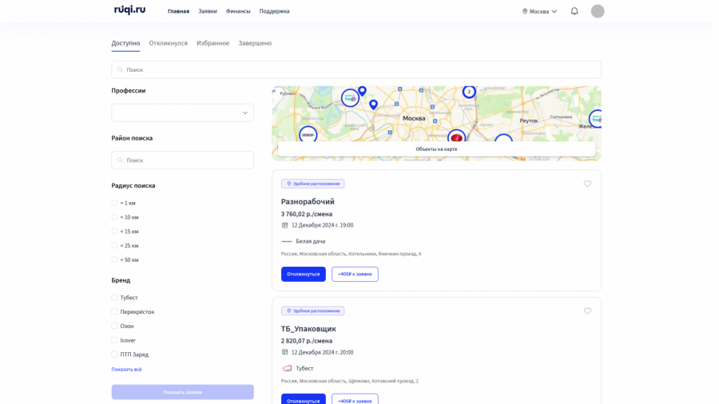The height and width of the screenshot is (404, 719).
Task: Click the Белая дача brand logo
Action: pos(287,241)
